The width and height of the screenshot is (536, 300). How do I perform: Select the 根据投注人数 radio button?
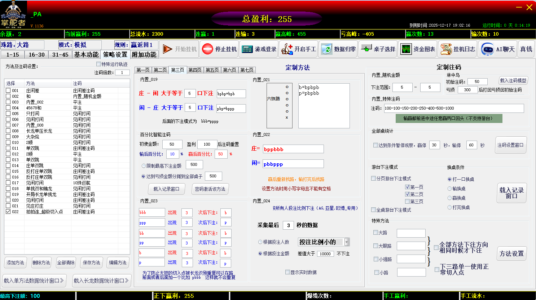260,242
